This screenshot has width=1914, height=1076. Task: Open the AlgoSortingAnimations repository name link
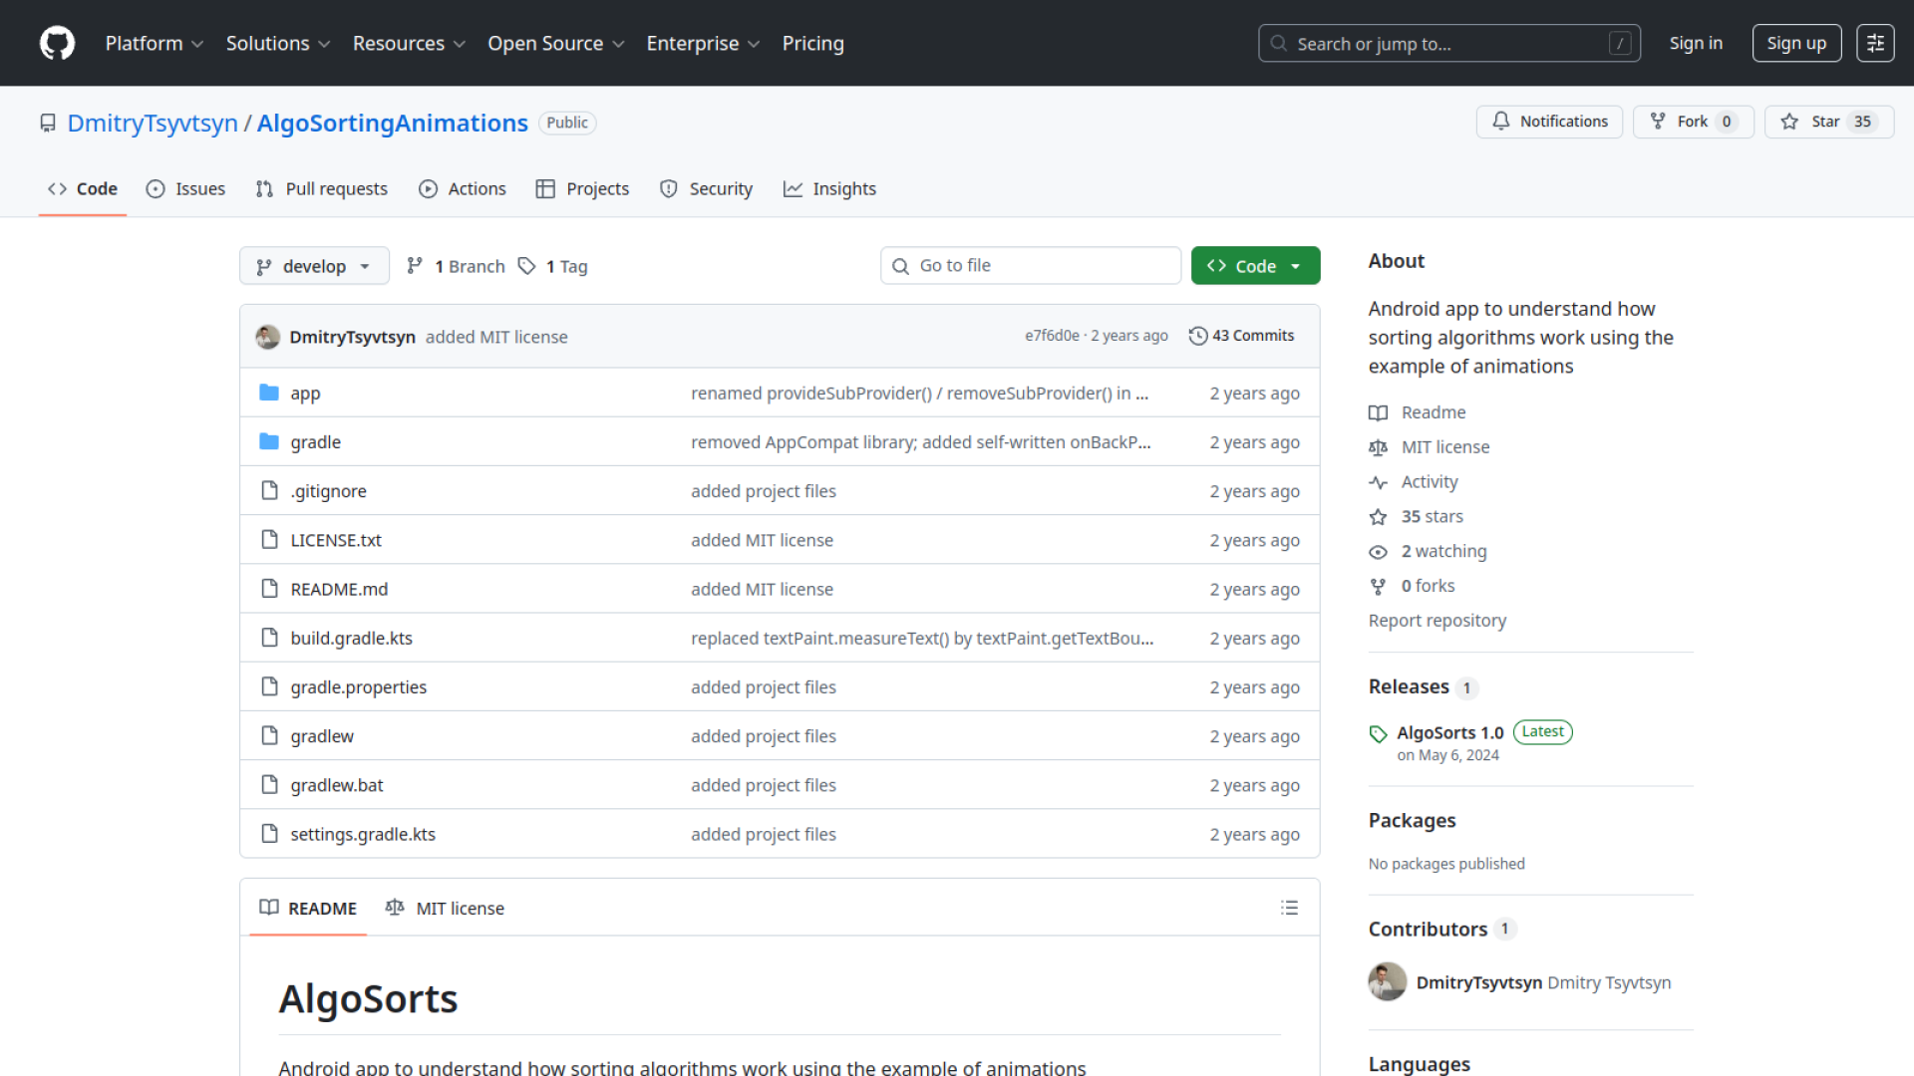(393, 123)
